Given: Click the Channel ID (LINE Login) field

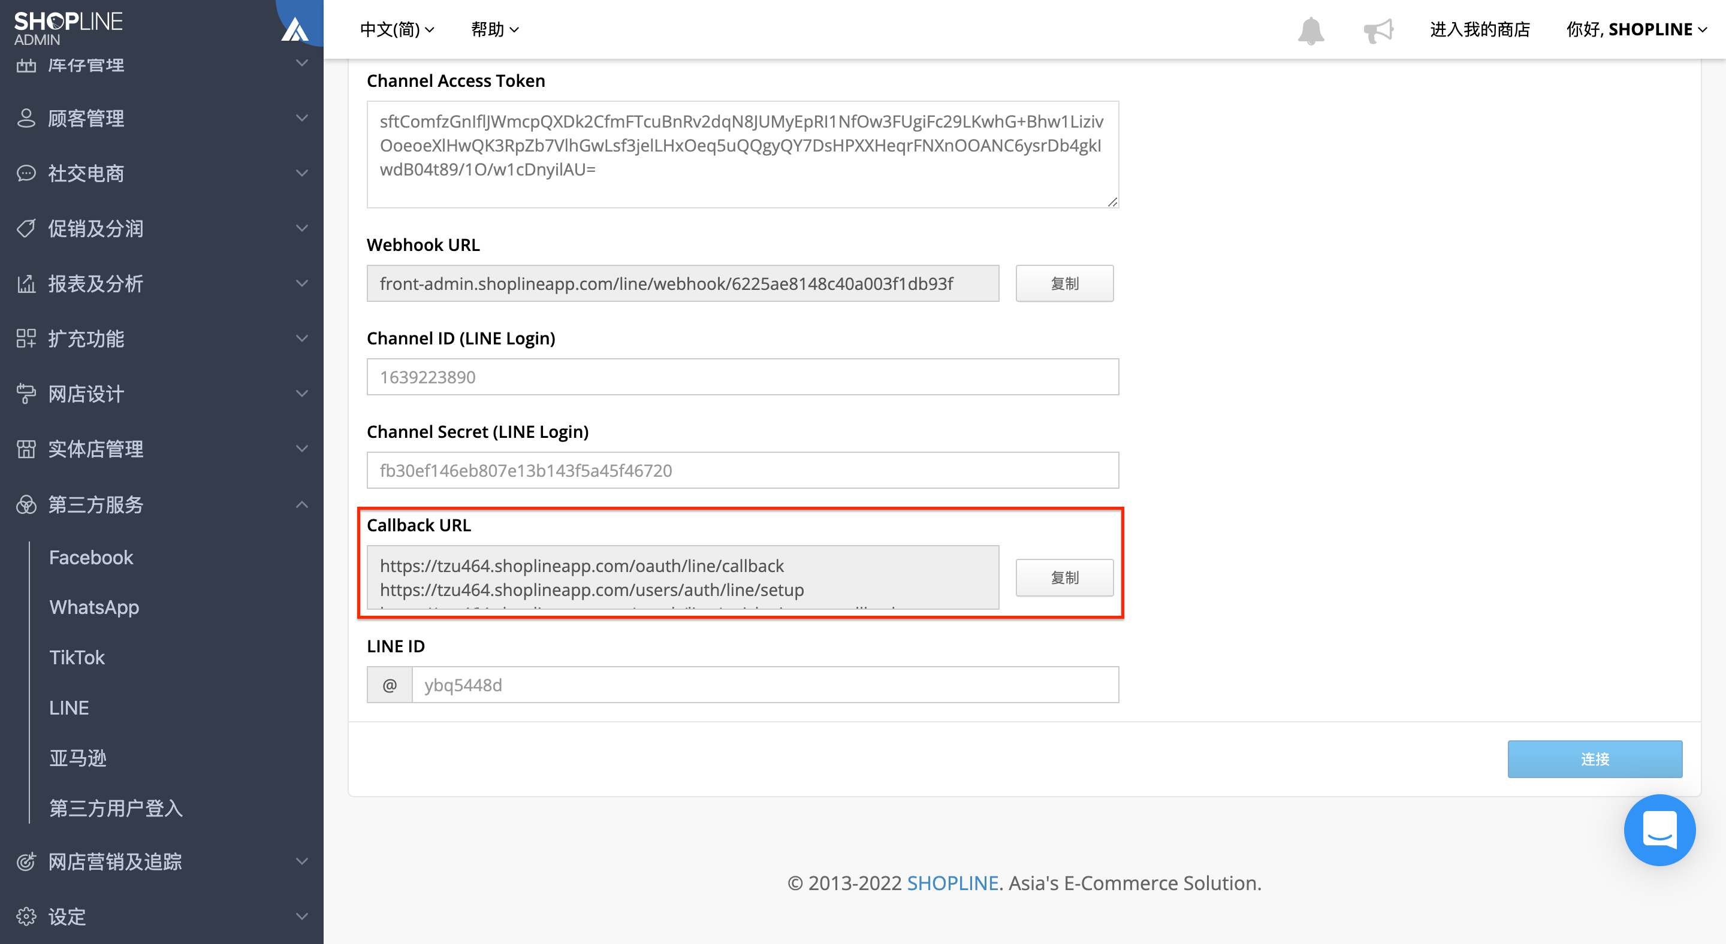Looking at the screenshot, I should [743, 377].
